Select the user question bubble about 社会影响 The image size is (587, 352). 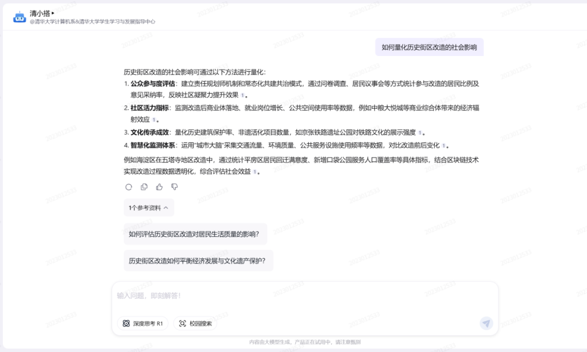[430, 47]
